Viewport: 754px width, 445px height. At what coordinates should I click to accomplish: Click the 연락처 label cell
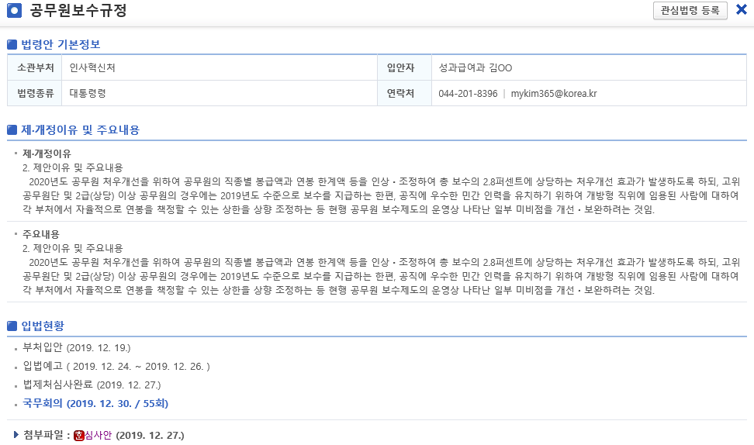pyautogui.click(x=404, y=93)
